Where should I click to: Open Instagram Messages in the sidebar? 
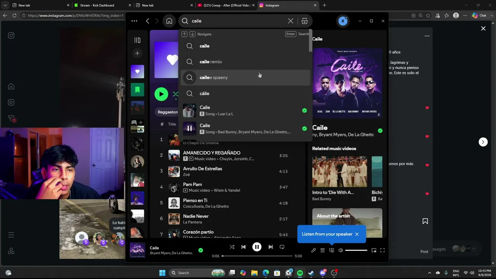coord(11,119)
